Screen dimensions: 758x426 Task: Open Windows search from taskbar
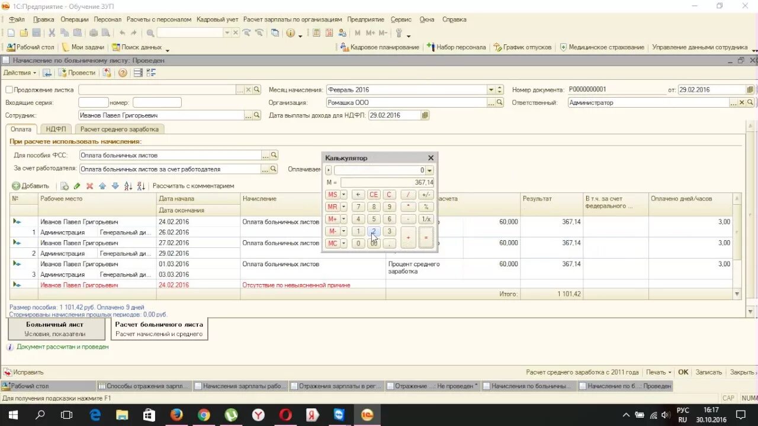coord(40,415)
